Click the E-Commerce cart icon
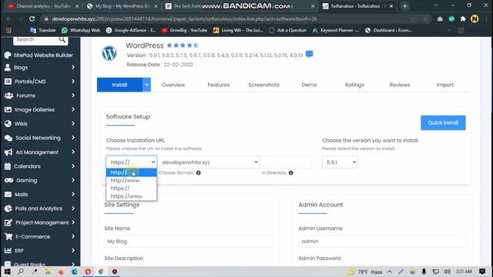This screenshot has width=493, height=277. pos(8,236)
